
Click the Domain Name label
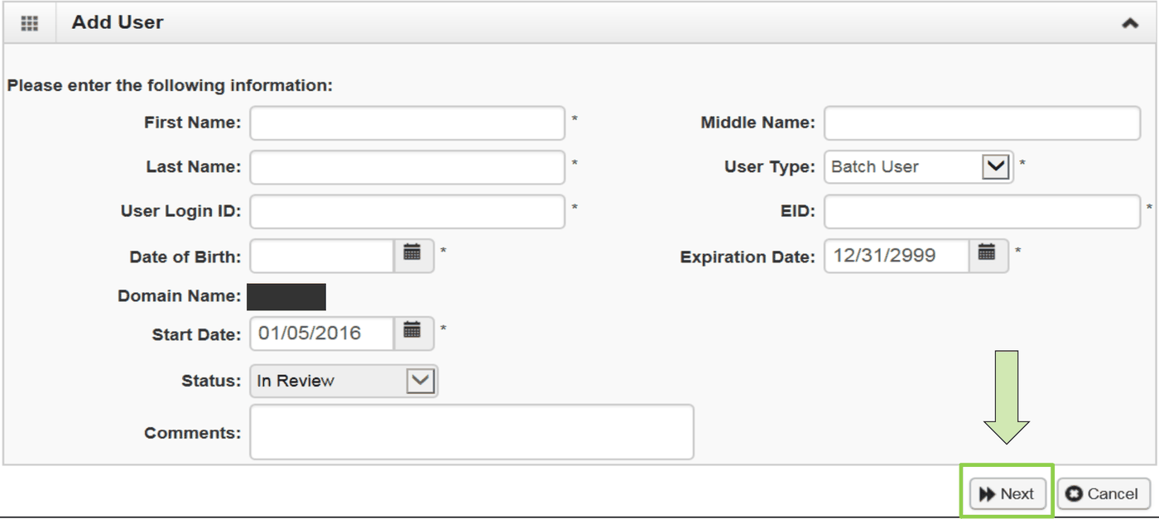179,296
